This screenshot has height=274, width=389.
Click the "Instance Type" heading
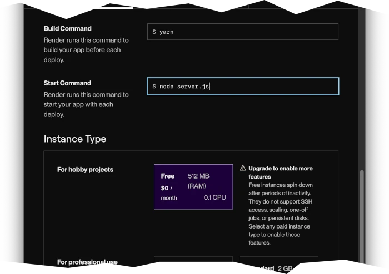coord(75,139)
